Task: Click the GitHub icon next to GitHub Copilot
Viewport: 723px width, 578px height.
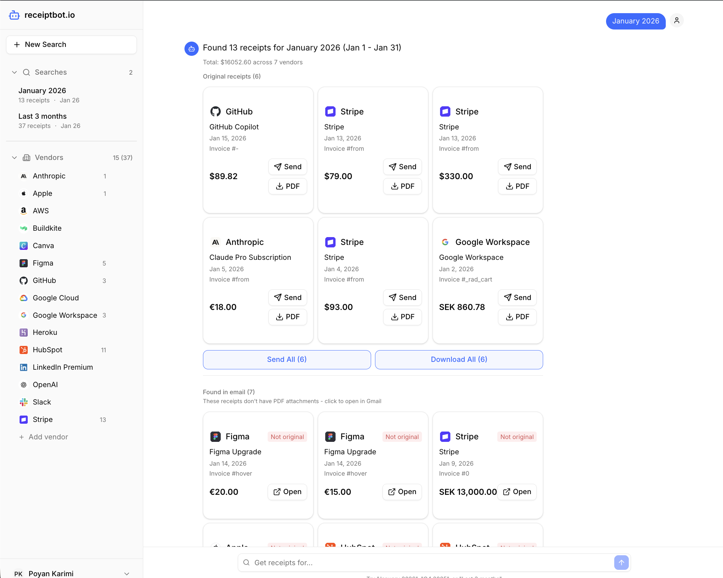Action: (215, 111)
